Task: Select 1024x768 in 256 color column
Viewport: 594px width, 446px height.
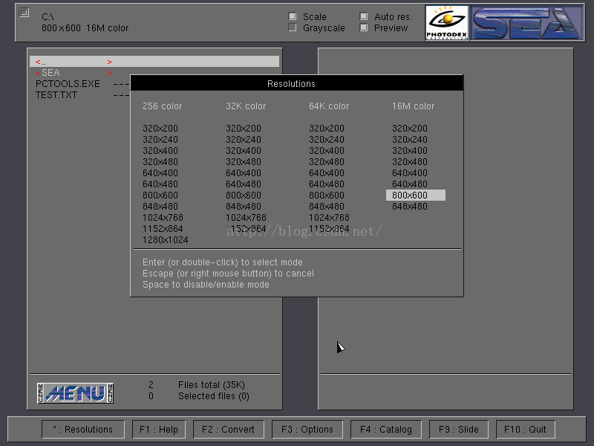Action: tap(163, 218)
